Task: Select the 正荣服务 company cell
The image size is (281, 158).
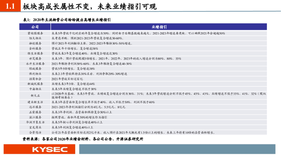Action: (x=35, y=112)
